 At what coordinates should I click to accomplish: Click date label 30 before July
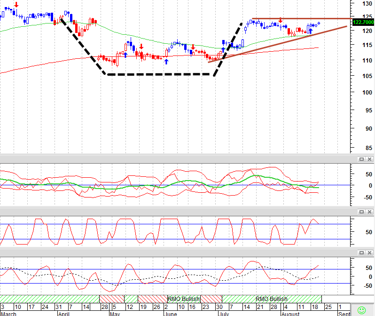coord(219,307)
